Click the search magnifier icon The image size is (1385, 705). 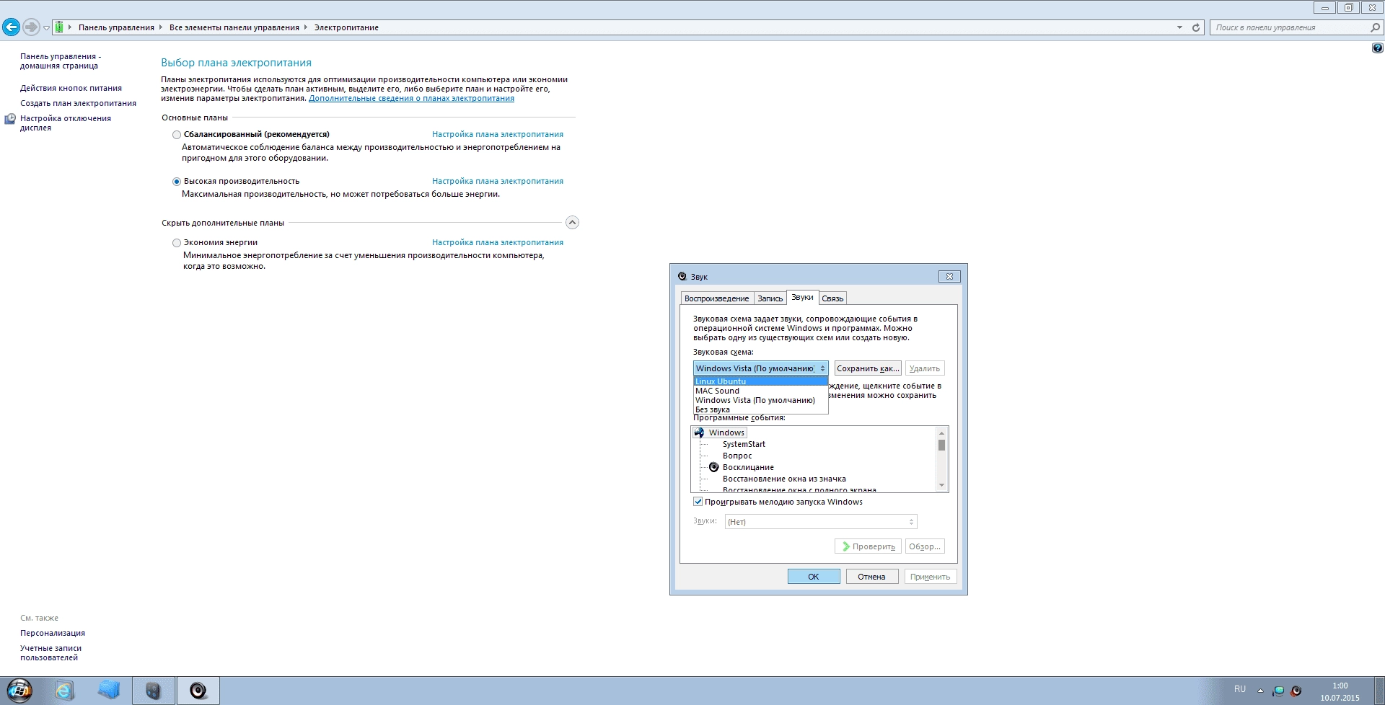tap(1375, 27)
